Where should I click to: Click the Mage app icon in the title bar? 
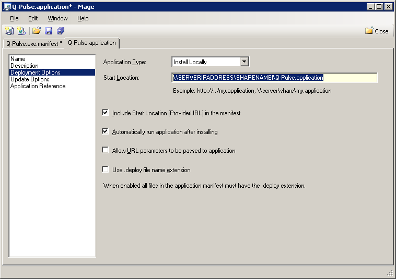click(7, 7)
